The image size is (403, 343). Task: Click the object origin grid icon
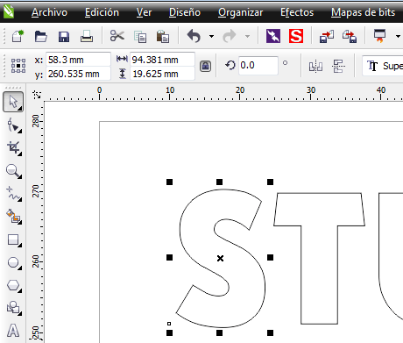coord(18,66)
